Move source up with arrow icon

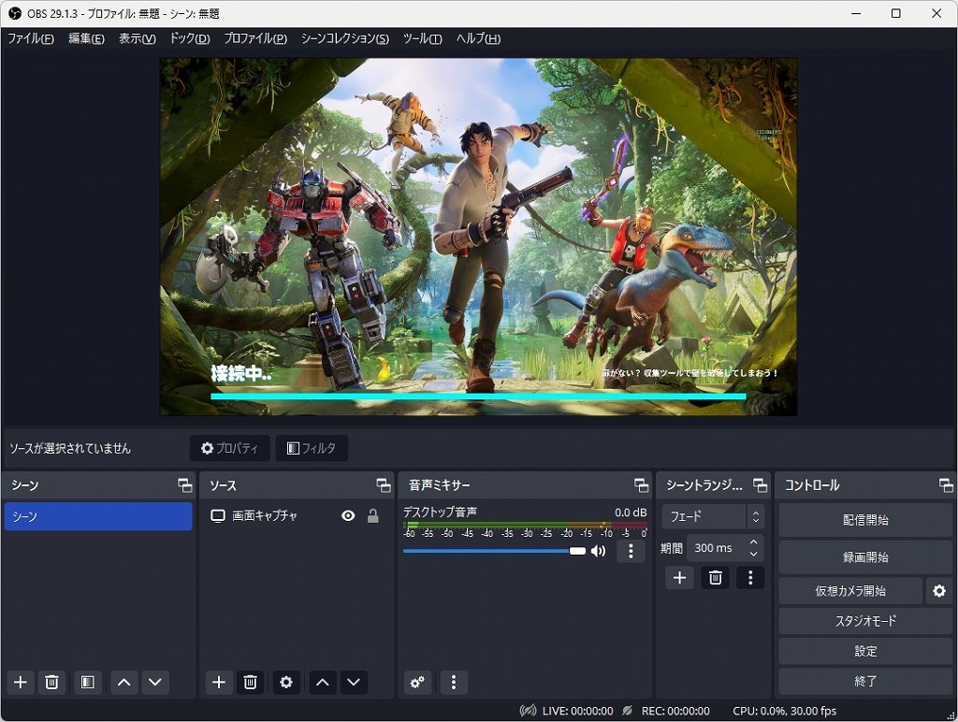[323, 682]
